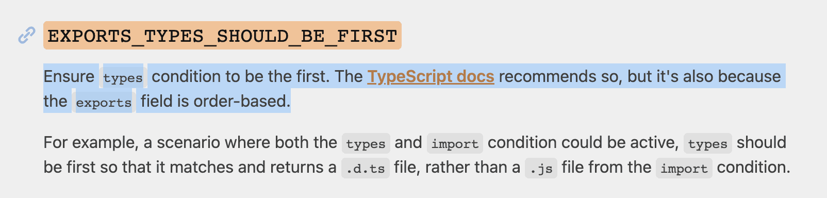Click the phrase 'rather than a'

[x=473, y=167]
